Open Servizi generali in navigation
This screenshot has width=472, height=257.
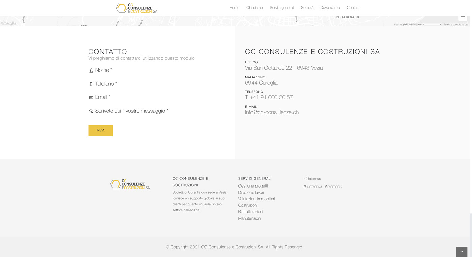(x=282, y=8)
